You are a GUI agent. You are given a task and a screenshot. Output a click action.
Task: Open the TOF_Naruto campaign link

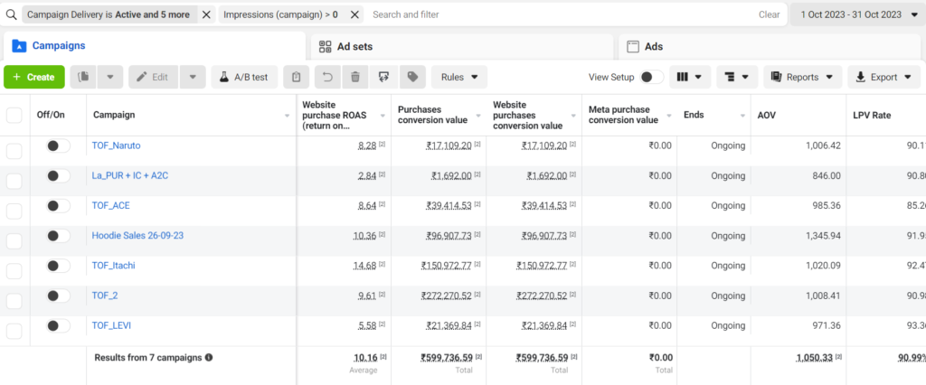117,146
